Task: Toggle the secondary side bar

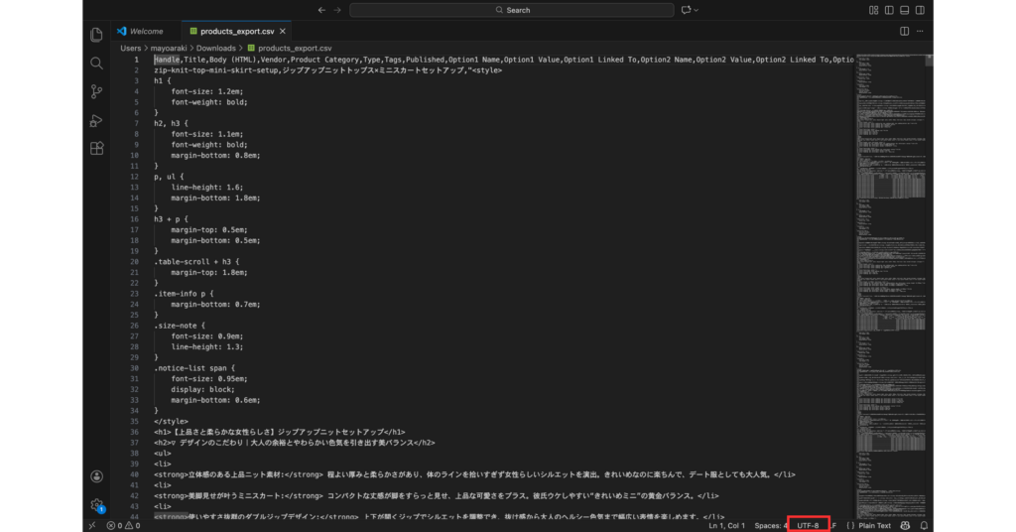Action: click(x=920, y=10)
